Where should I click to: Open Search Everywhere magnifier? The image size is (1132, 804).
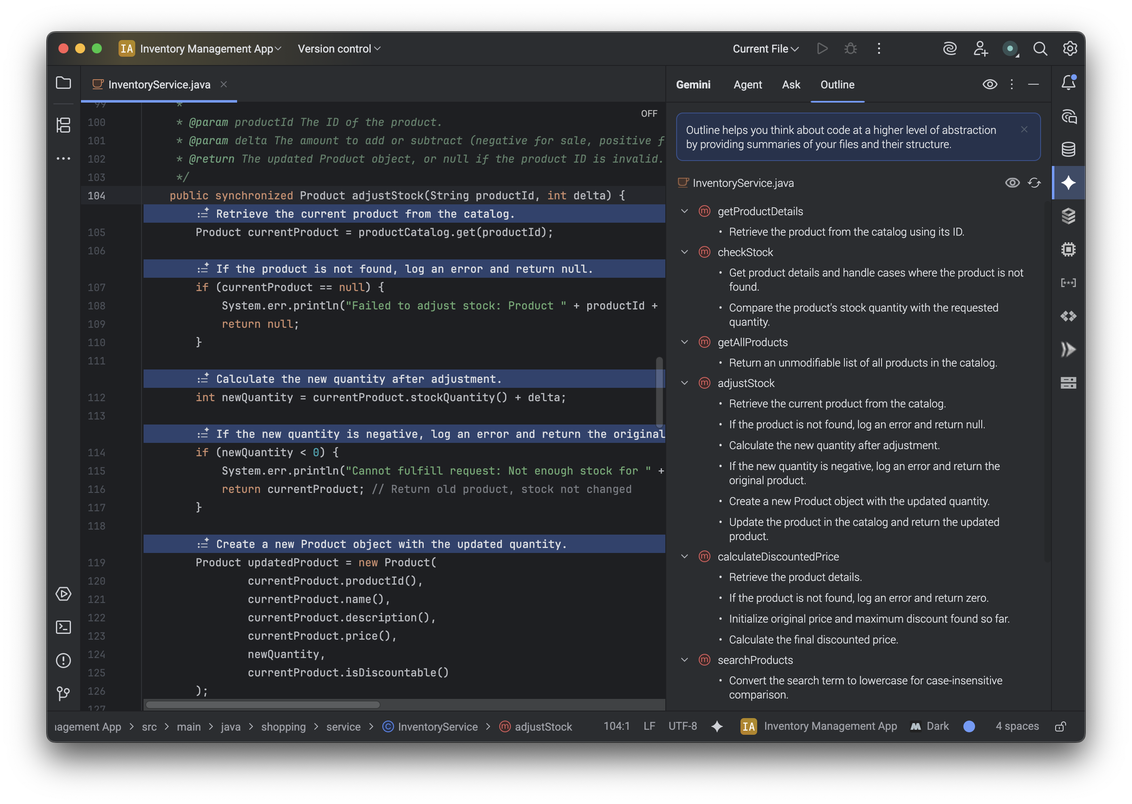pos(1041,48)
